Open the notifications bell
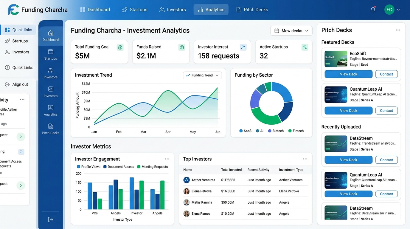This screenshot has width=410, height=229. 373,10
